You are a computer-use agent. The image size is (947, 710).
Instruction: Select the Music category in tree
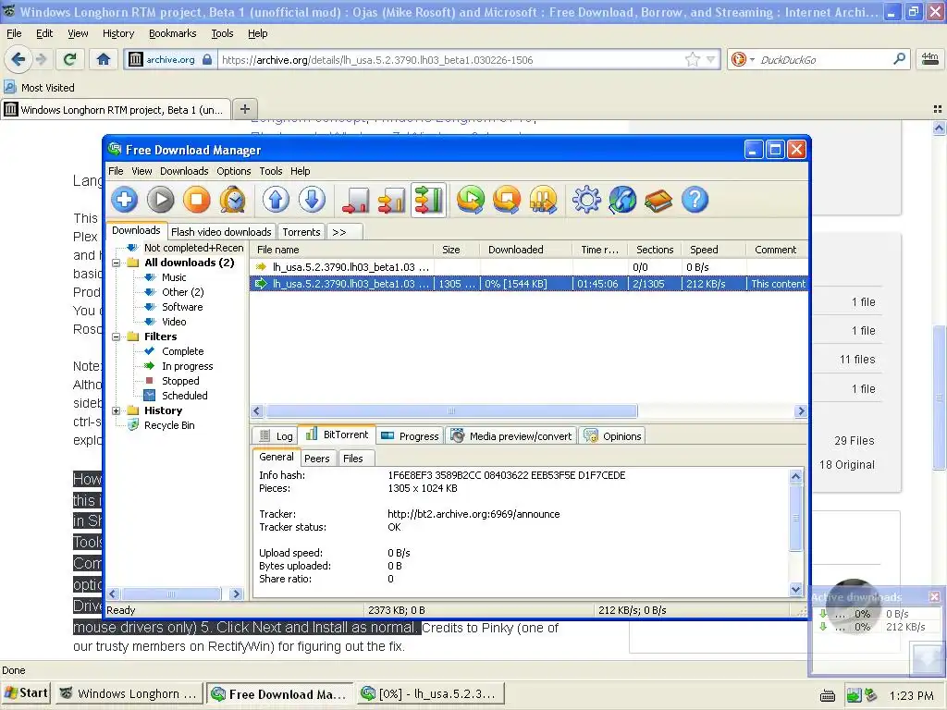point(174,277)
